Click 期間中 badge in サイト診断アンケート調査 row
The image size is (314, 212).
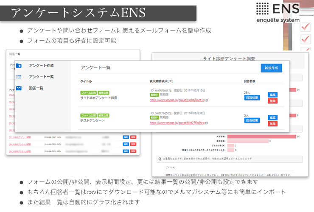point(154,95)
